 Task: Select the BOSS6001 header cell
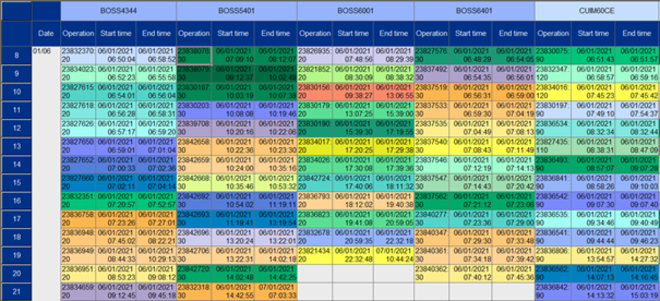tap(355, 10)
